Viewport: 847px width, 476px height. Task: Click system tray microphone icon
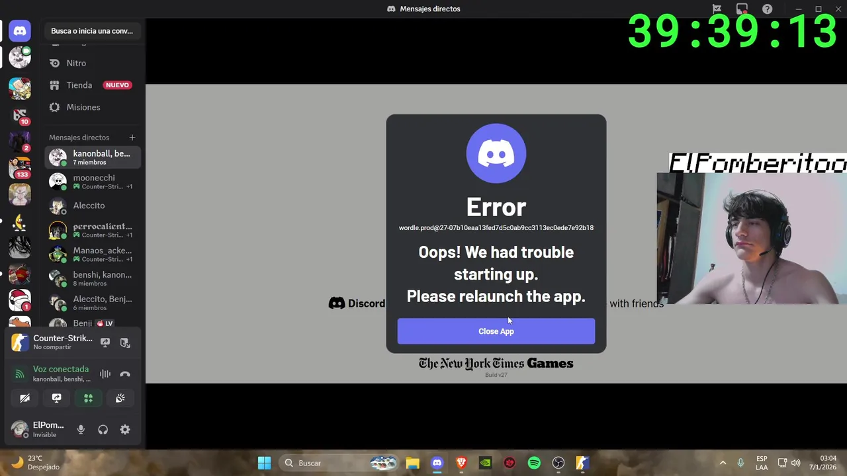740,463
